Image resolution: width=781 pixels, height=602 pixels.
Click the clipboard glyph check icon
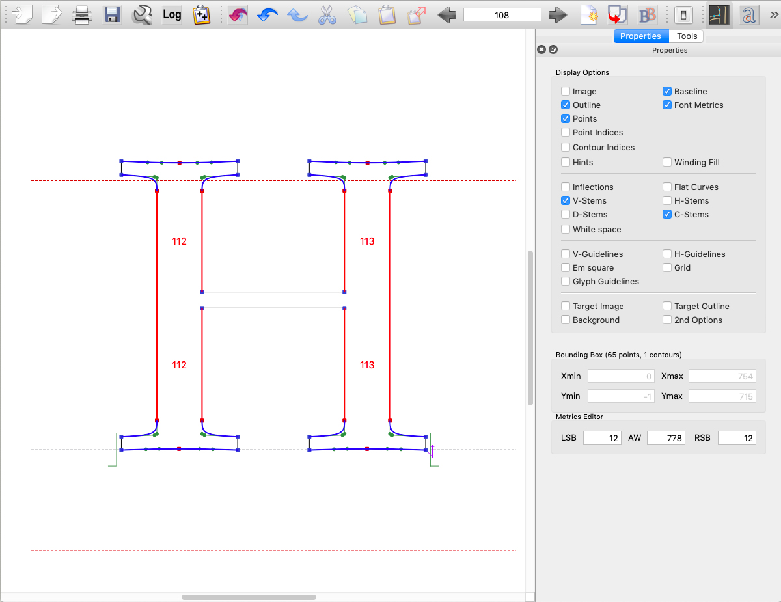pyautogui.click(x=202, y=14)
